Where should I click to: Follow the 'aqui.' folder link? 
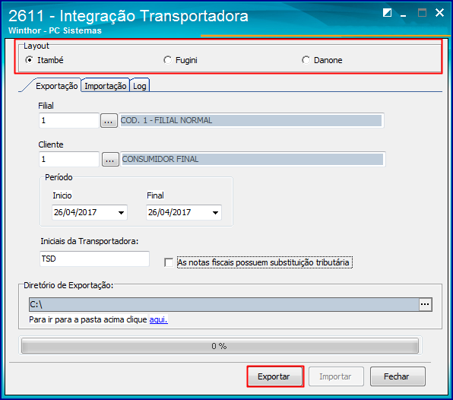[158, 319]
